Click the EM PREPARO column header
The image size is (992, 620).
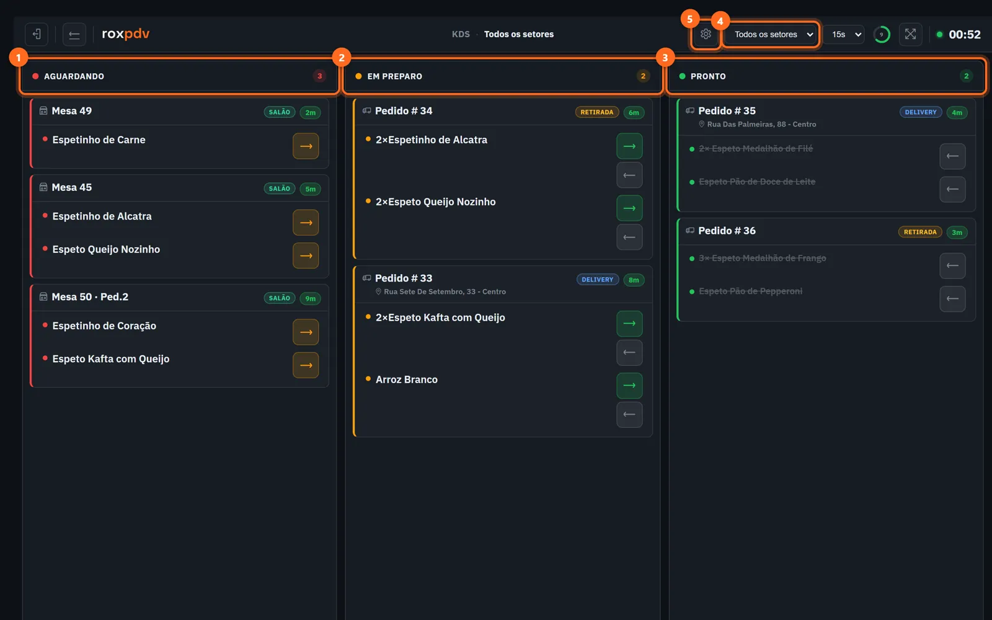coord(502,76)
